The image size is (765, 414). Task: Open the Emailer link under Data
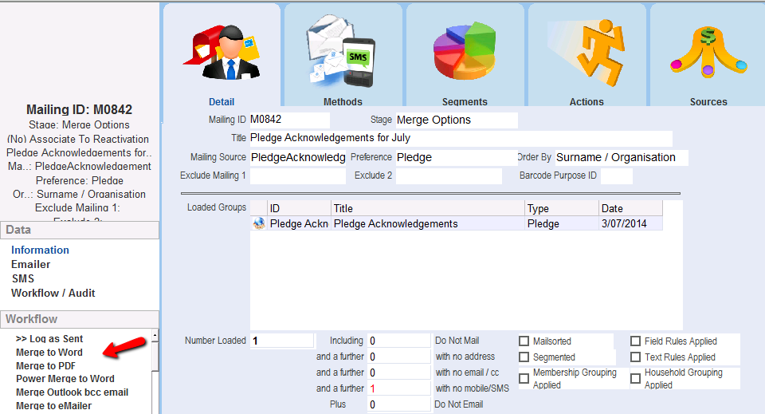coord(31,264)
